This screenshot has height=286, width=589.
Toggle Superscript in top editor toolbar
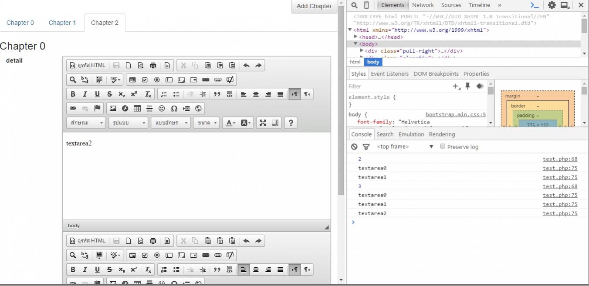[134, 94]
